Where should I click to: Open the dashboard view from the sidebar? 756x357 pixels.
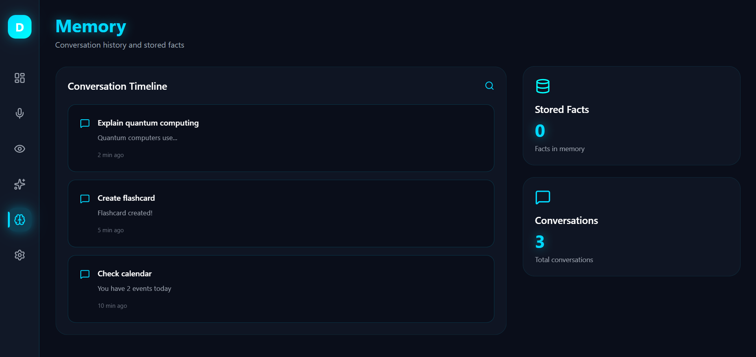tap(19, 78)
